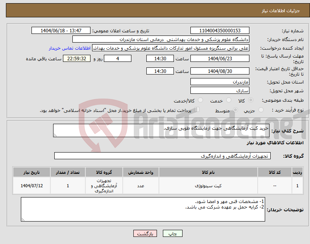Click price validity time 14:30 field
This screenshot has height=244, width=310.
160,71
